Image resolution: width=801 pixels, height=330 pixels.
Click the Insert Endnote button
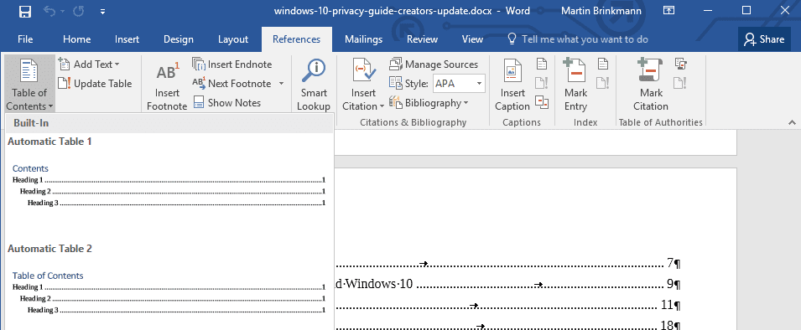pyautogui.click(x=232, y=64)
